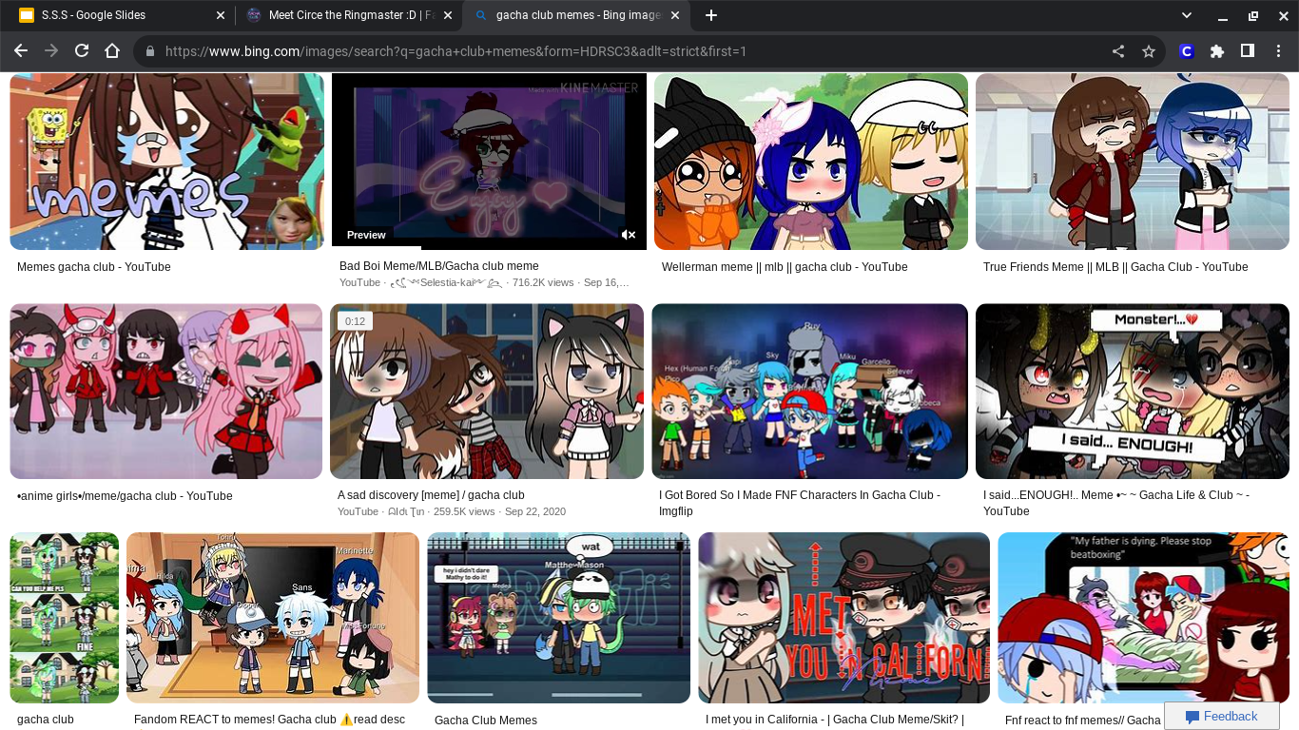Open Fnf react to fnf memes thumbnail
This screenshot has height=730, width=1299.
(1143, 618)
